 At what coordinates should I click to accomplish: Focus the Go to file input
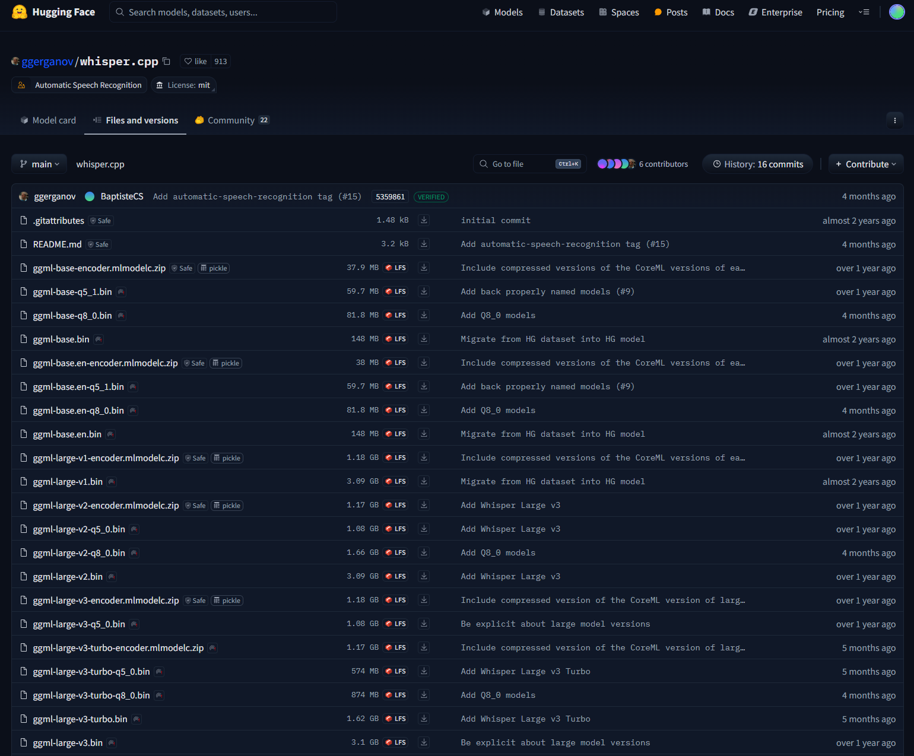click(530, 164)
